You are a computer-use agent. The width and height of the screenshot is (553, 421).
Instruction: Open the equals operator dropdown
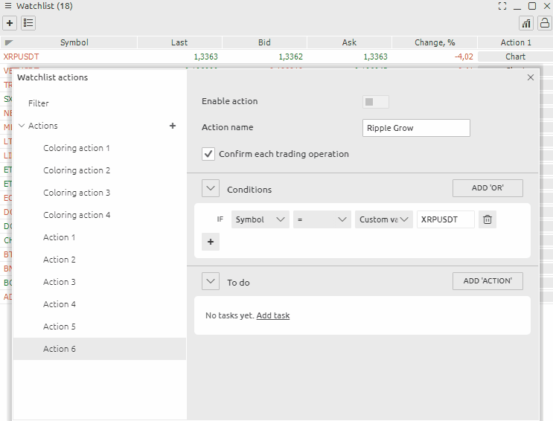coord(322,219)
